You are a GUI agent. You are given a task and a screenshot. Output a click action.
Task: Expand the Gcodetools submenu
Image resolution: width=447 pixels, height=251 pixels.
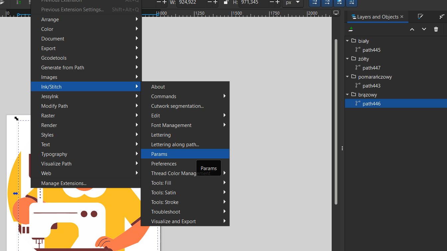point(86,58)
